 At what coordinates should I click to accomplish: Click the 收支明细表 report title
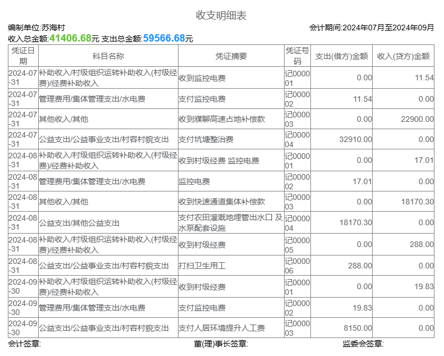[221, 15]
